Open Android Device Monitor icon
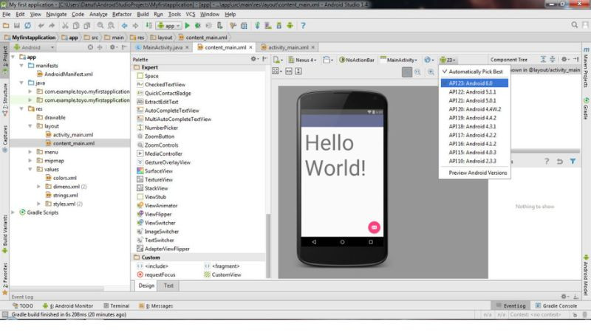 coord(290,26)
